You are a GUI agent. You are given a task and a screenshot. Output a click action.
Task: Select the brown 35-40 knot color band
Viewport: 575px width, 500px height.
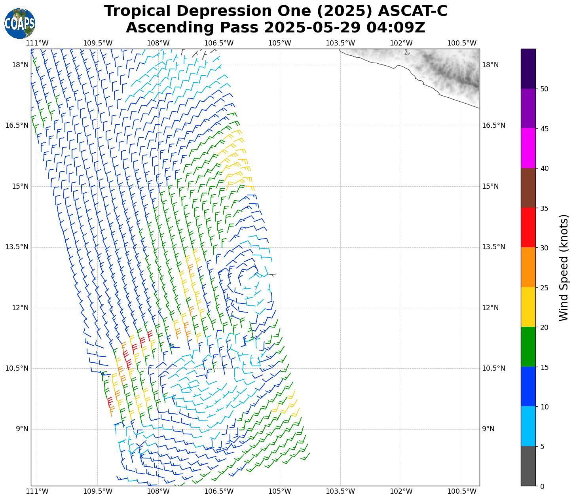pos(528,188)
